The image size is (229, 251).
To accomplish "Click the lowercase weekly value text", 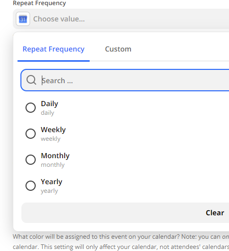I will pos(50,139).
